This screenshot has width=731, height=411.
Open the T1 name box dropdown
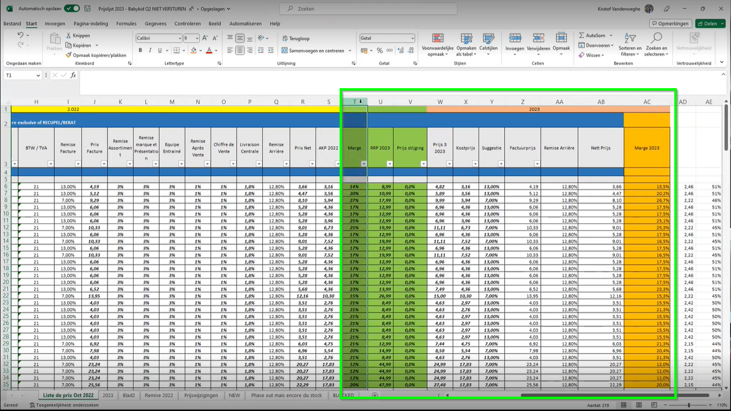38,75
